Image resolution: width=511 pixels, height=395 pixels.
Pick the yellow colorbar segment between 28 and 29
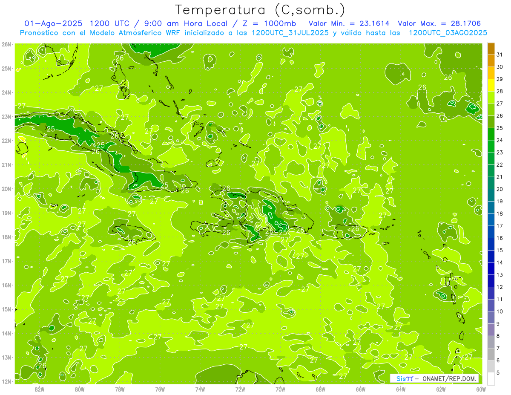click(491, 85)
